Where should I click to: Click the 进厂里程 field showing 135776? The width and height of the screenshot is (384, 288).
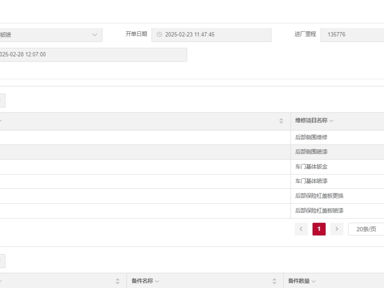(x=352, y=35)
